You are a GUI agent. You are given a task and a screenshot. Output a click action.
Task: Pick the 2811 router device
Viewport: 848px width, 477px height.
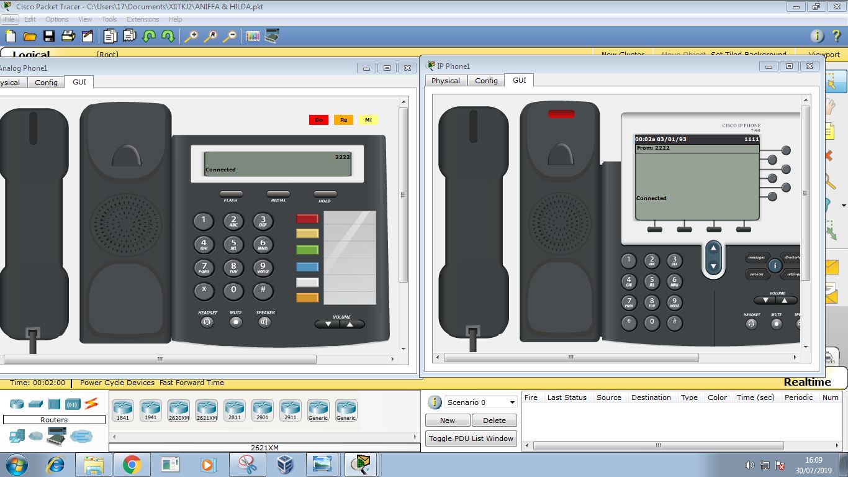235,411
